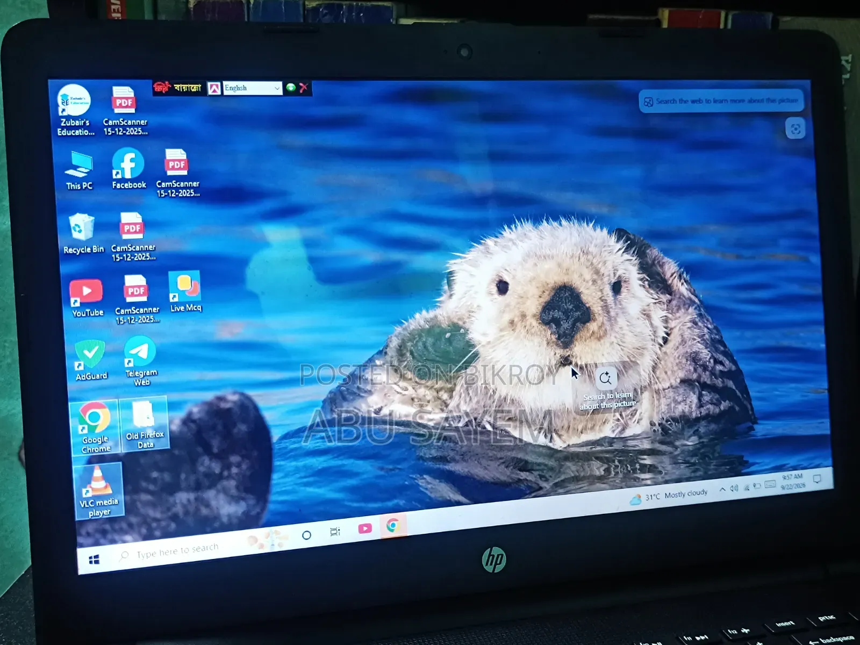The image size is (860, 645).
Task: Open the volume speaker tray icon
Action: pyautogui.click(x=734, y=488)
